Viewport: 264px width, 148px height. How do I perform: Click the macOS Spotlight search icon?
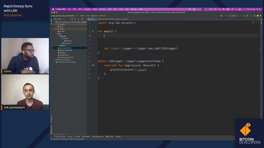tap(236, 9)
